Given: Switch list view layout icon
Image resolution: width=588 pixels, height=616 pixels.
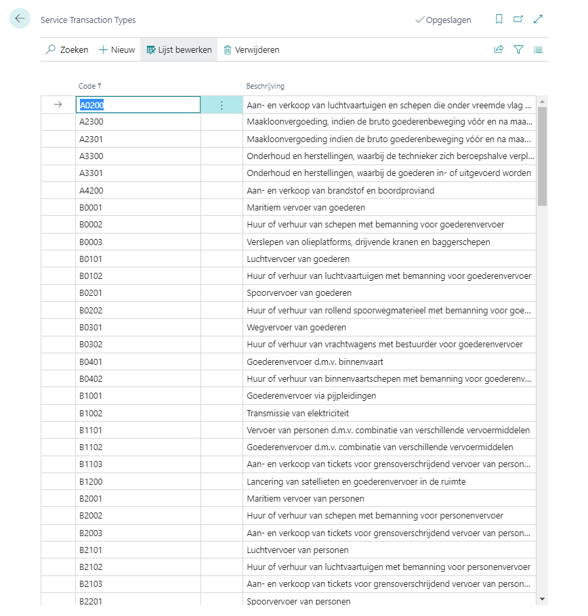Looking at the screenshot, I should (538, 49).
